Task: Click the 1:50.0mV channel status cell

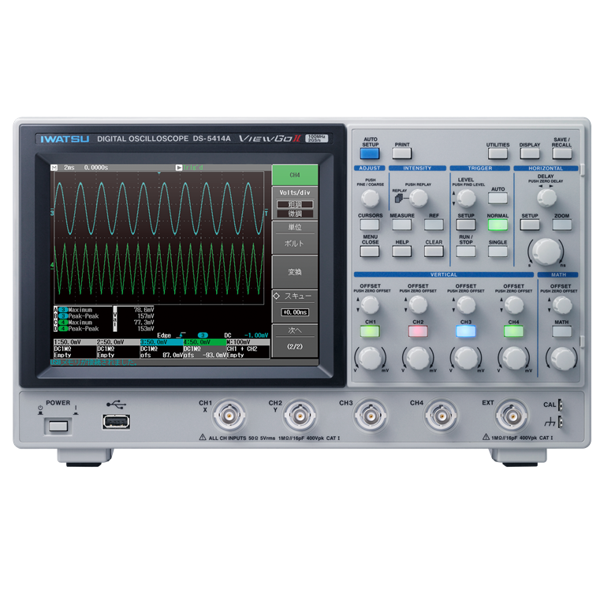Action: click(75, 342)
